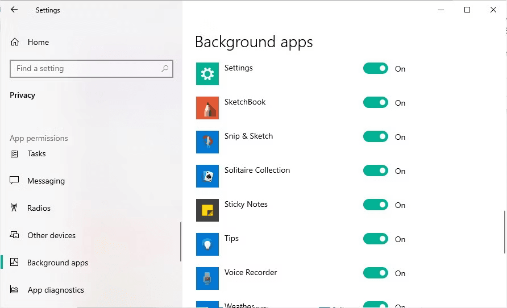Click the Messaging speech bubble icon

pyautogui.click(x=14, y=180)
